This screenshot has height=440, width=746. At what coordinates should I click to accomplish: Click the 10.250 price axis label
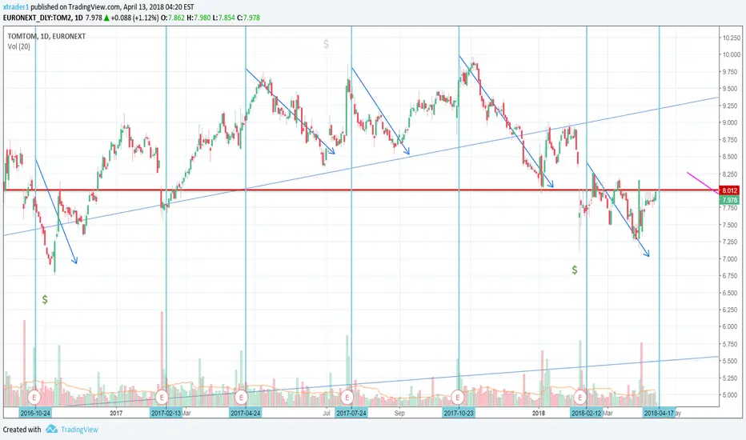pos(732,38)
